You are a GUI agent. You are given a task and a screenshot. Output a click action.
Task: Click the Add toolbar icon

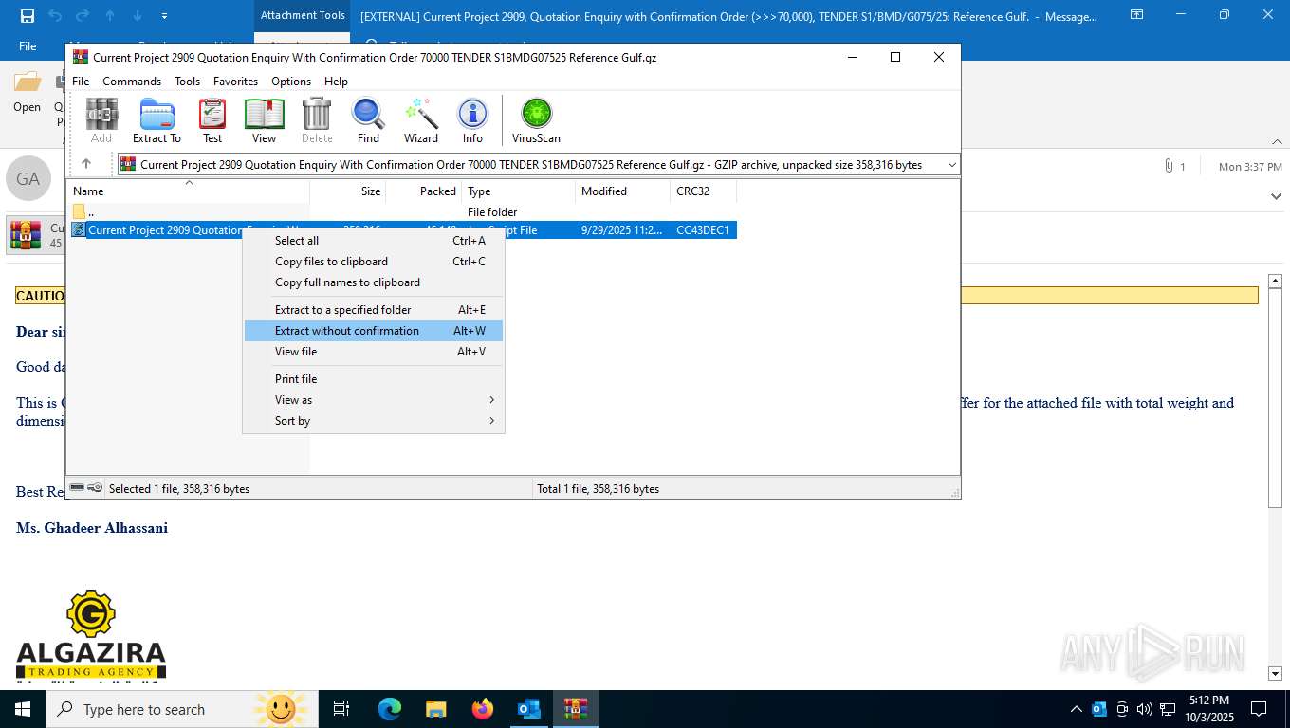click(101, 120)
